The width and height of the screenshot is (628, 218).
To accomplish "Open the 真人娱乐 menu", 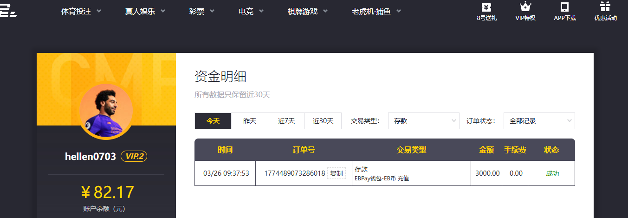I will click(x=145, y=12).
